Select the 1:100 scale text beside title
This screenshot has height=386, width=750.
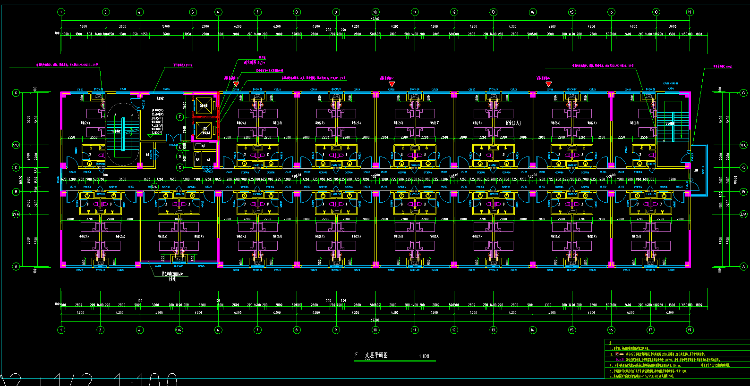[x=424, y=357]
